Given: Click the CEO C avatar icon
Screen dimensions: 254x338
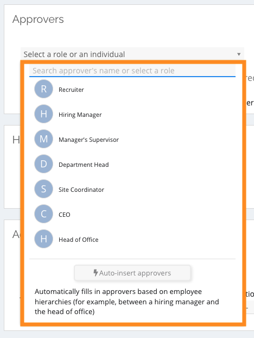Looking at the screenshot, I should click(44, 214).
